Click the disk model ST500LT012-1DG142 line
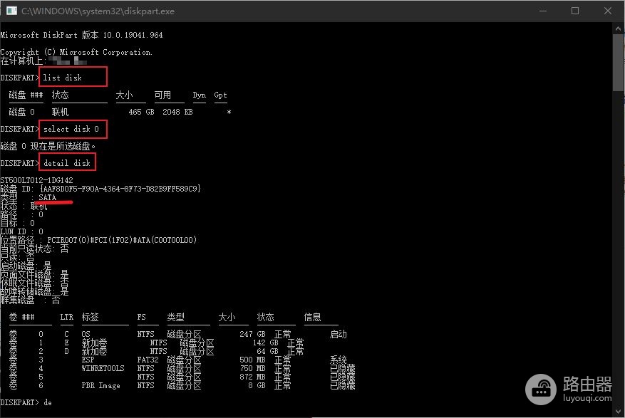 [36, 180]
